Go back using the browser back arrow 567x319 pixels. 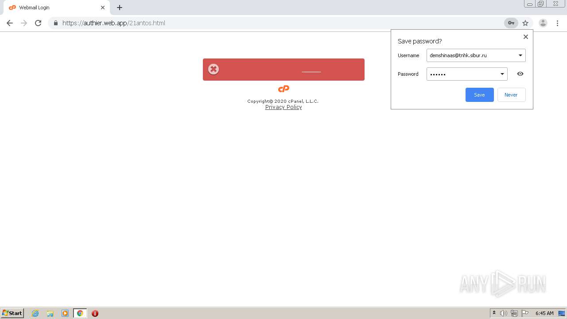pos(10,23)
